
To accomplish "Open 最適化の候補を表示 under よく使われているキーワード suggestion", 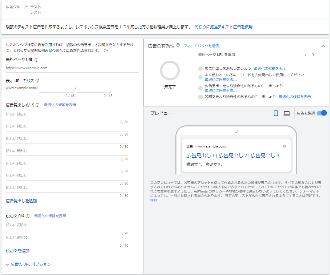I will pyautogui.click(x=221, y=80).
